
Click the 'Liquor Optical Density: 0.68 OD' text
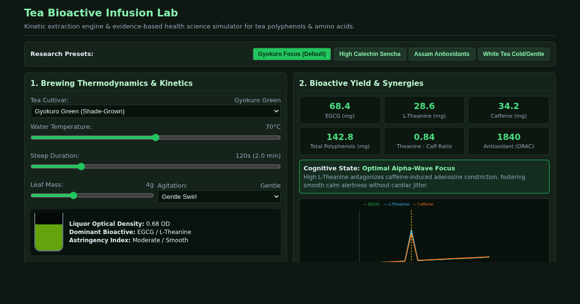[119, 224]
